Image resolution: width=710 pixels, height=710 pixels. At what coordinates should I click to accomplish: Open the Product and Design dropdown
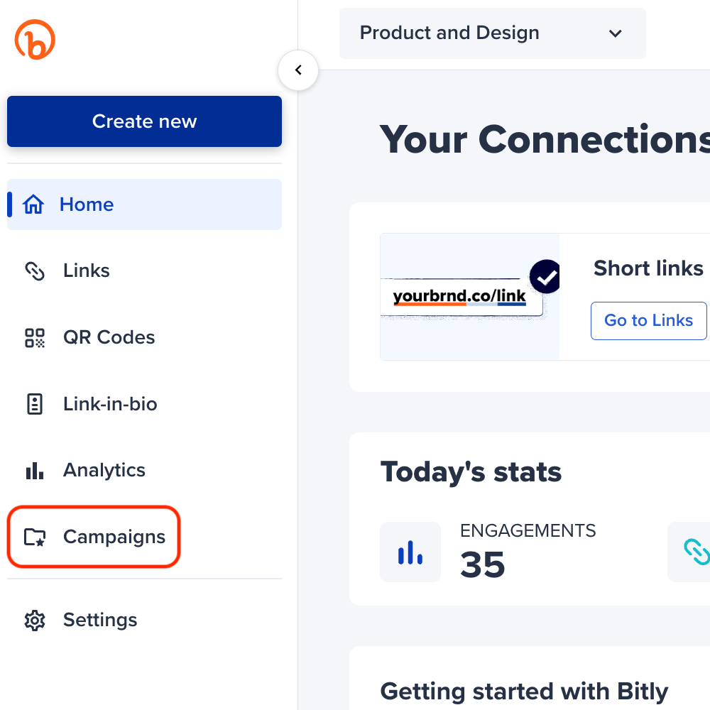click(x=493, y=33)
